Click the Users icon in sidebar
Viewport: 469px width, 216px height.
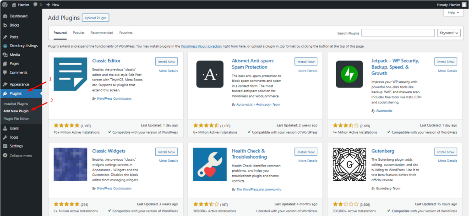point(5,129)
